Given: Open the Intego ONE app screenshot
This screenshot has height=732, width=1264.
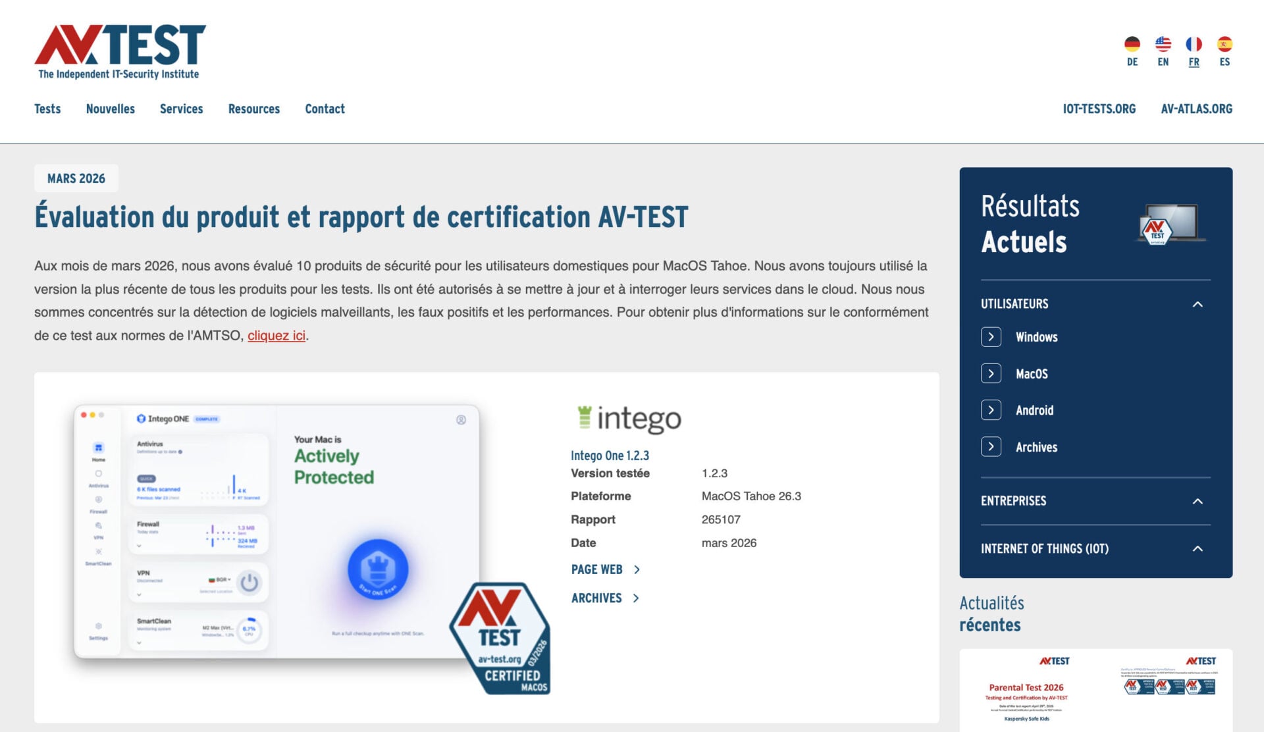Looking at the screenshot, I should [x=276, y=532].
